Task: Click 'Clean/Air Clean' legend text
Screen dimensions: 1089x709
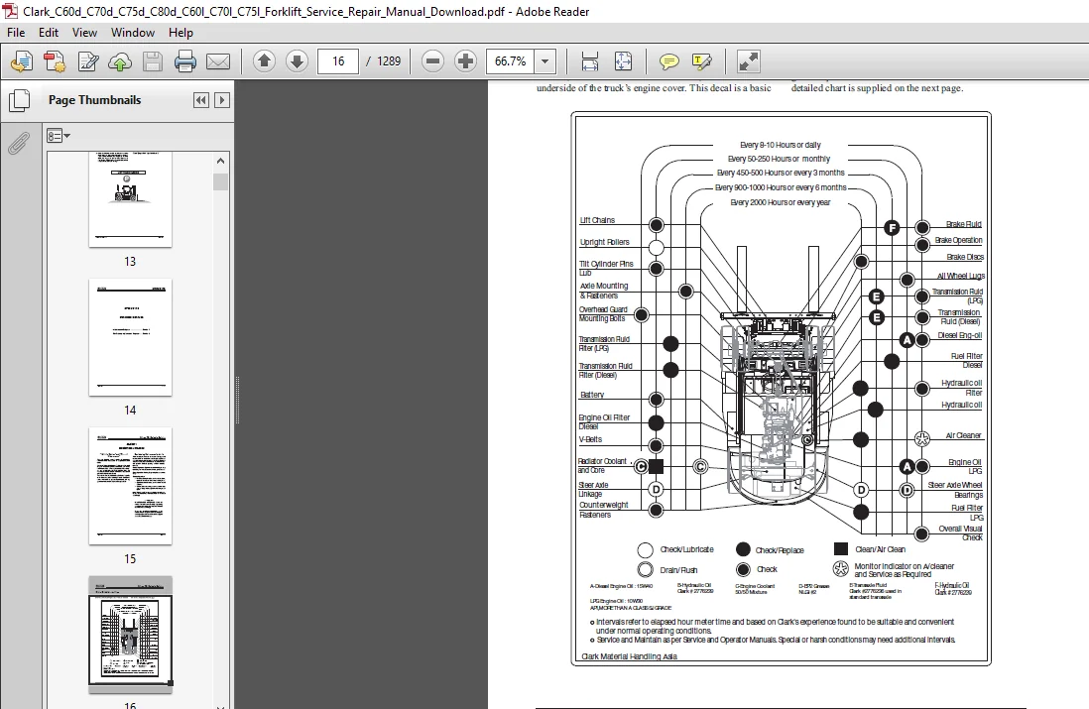Action: pos(880,549)
